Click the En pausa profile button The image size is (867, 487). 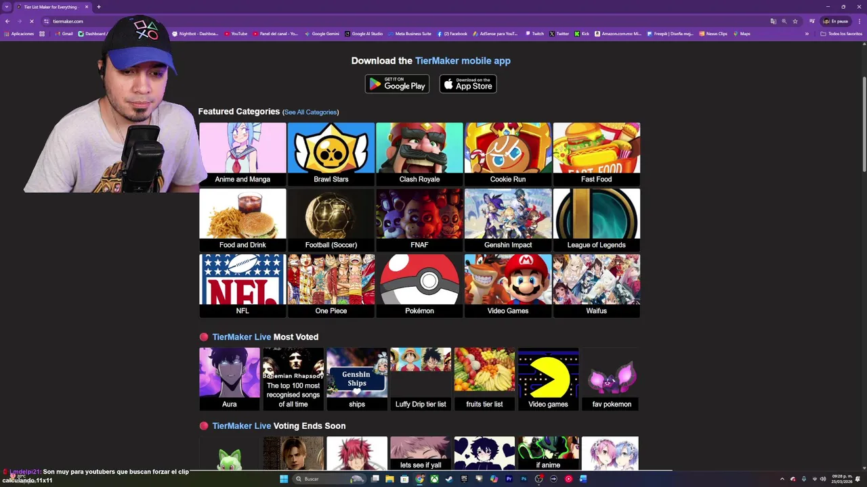[x=836, y=21]
